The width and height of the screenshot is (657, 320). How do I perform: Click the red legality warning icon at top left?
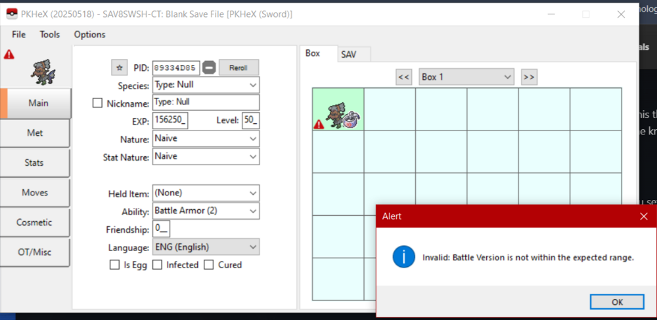(x=9, y=54)
